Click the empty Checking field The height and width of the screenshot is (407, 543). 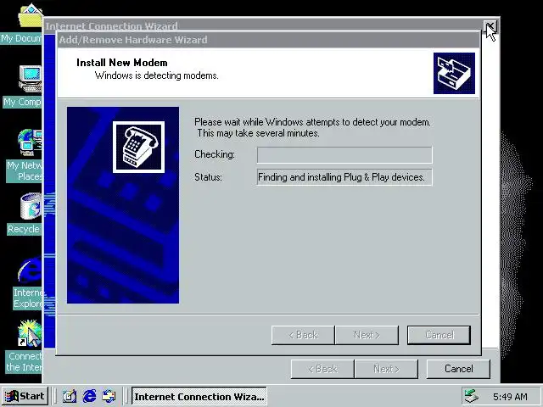pos(344,154)
